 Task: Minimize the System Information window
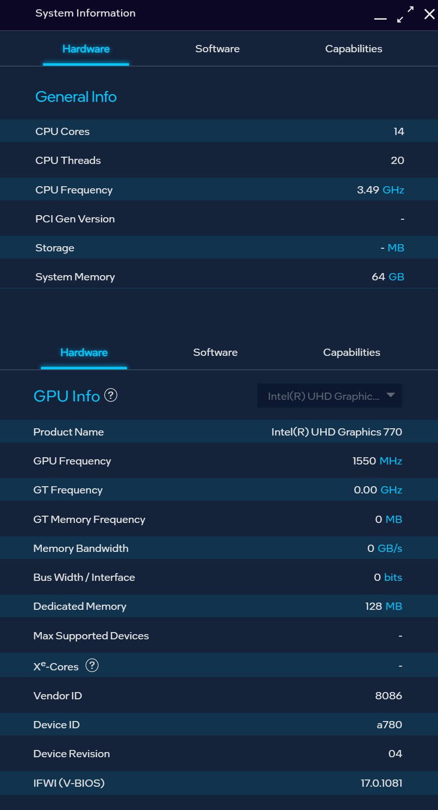pyautogui.click(x=380, y=18)
